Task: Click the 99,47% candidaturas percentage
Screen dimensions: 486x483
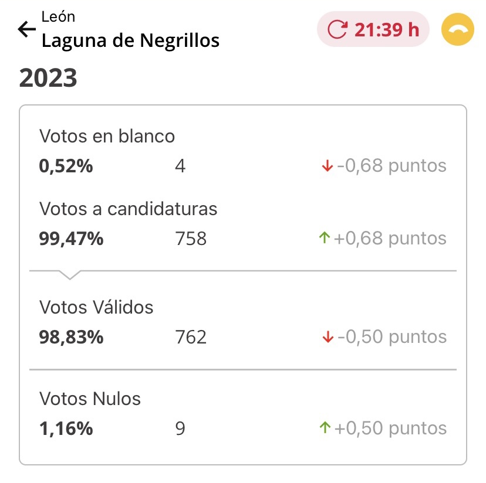Action: (x=71, y=239)
